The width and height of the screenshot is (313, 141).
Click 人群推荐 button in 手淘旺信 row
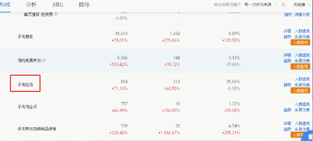tap(300, 91)
